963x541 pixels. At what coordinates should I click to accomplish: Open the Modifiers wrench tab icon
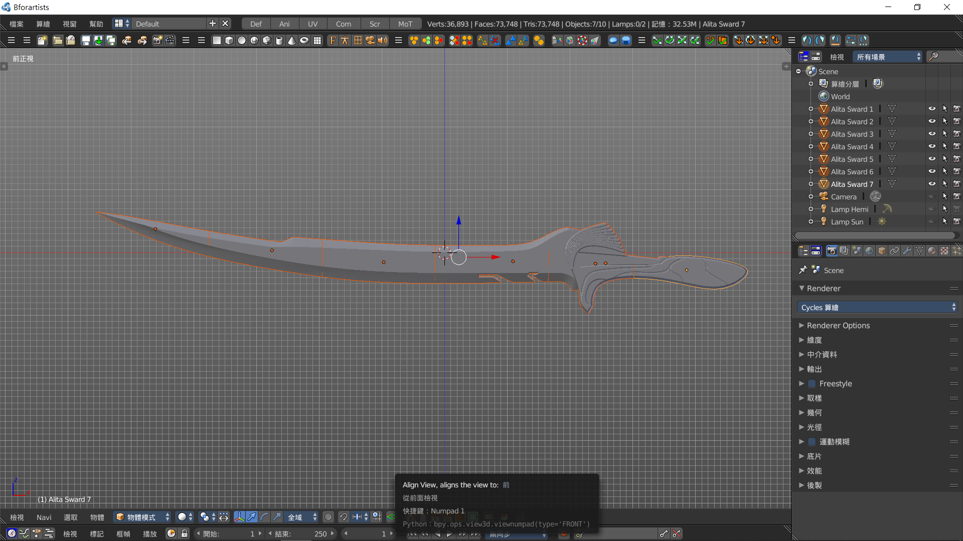[x=907, y=251]
